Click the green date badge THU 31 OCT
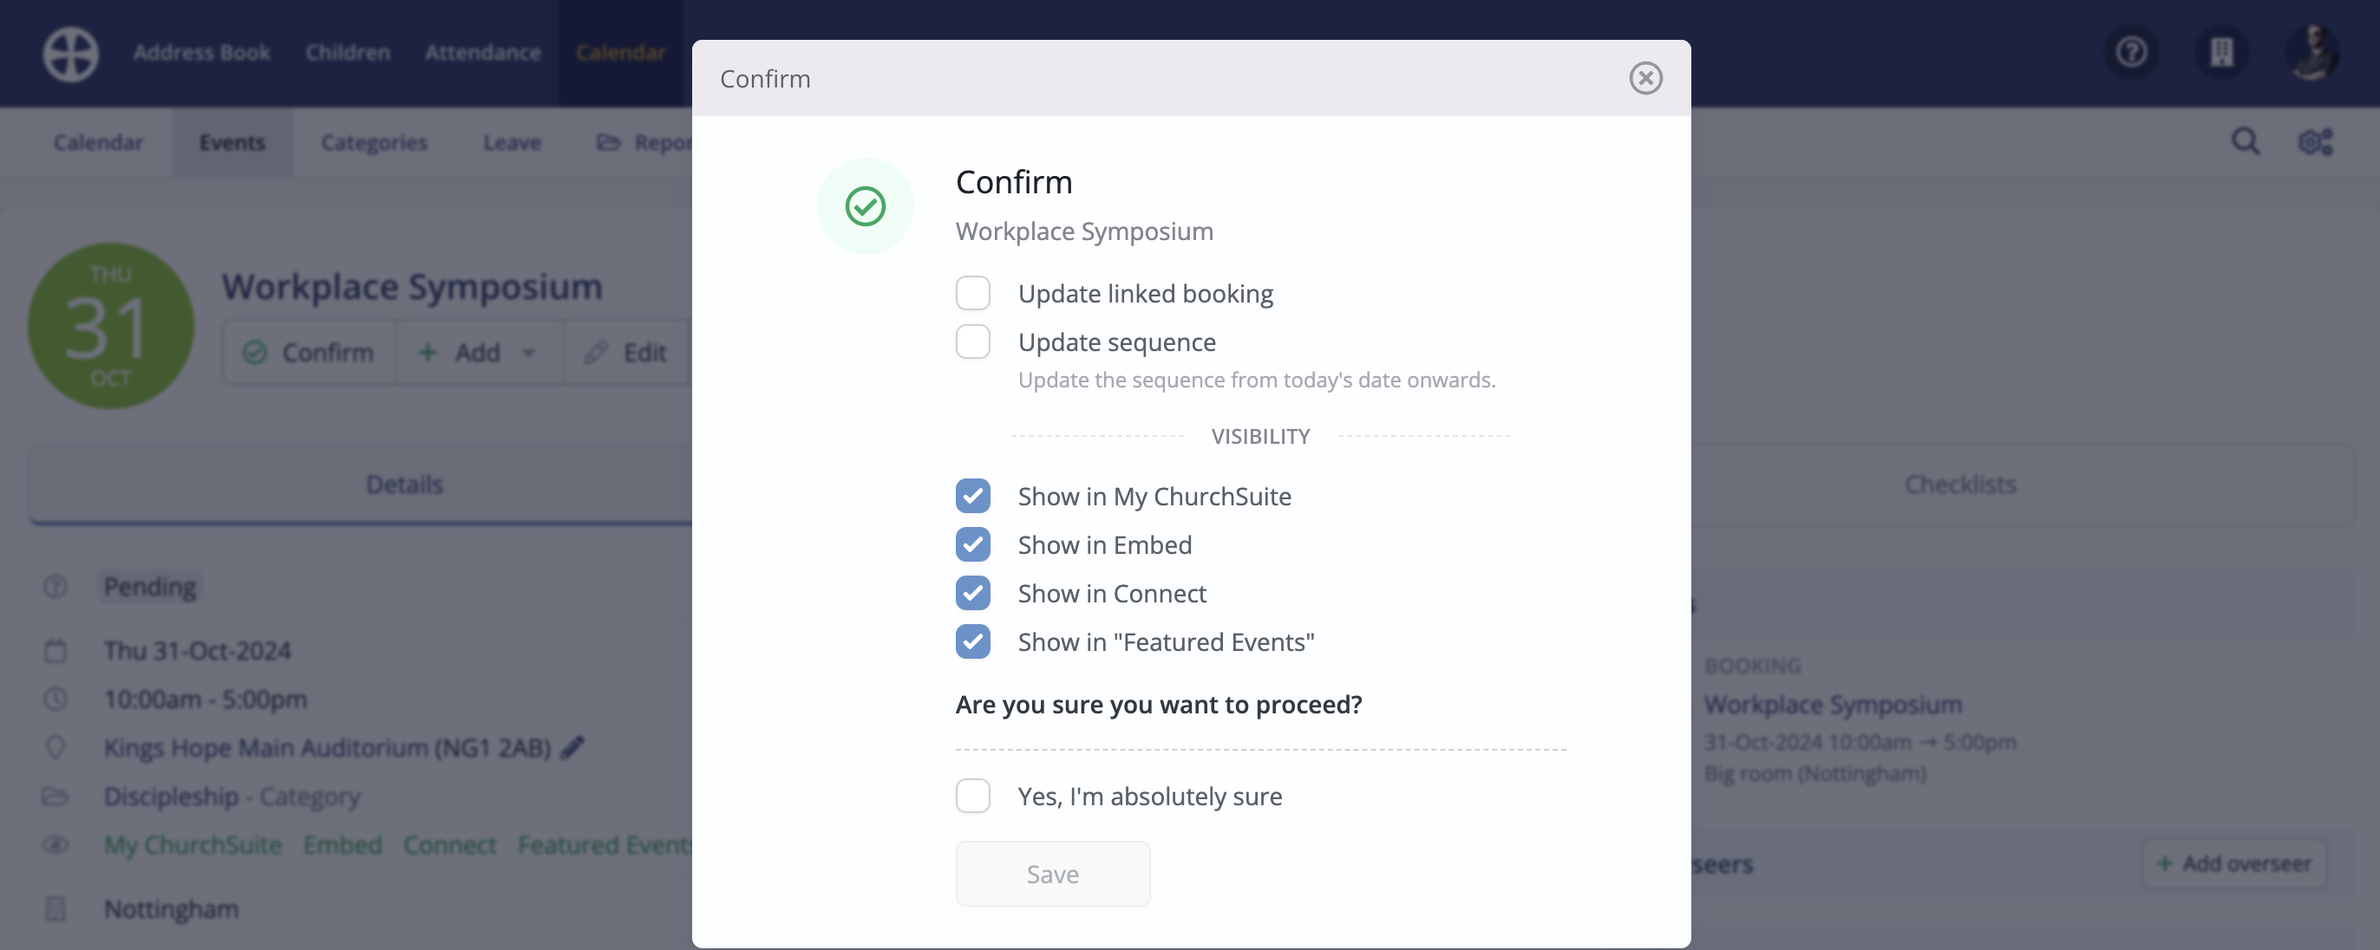The width and height of the screenshot is (2380, 950). (x=110, y=325)
